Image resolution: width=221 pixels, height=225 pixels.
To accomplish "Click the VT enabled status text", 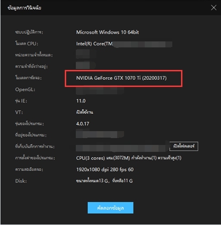I will click(85, 112).
